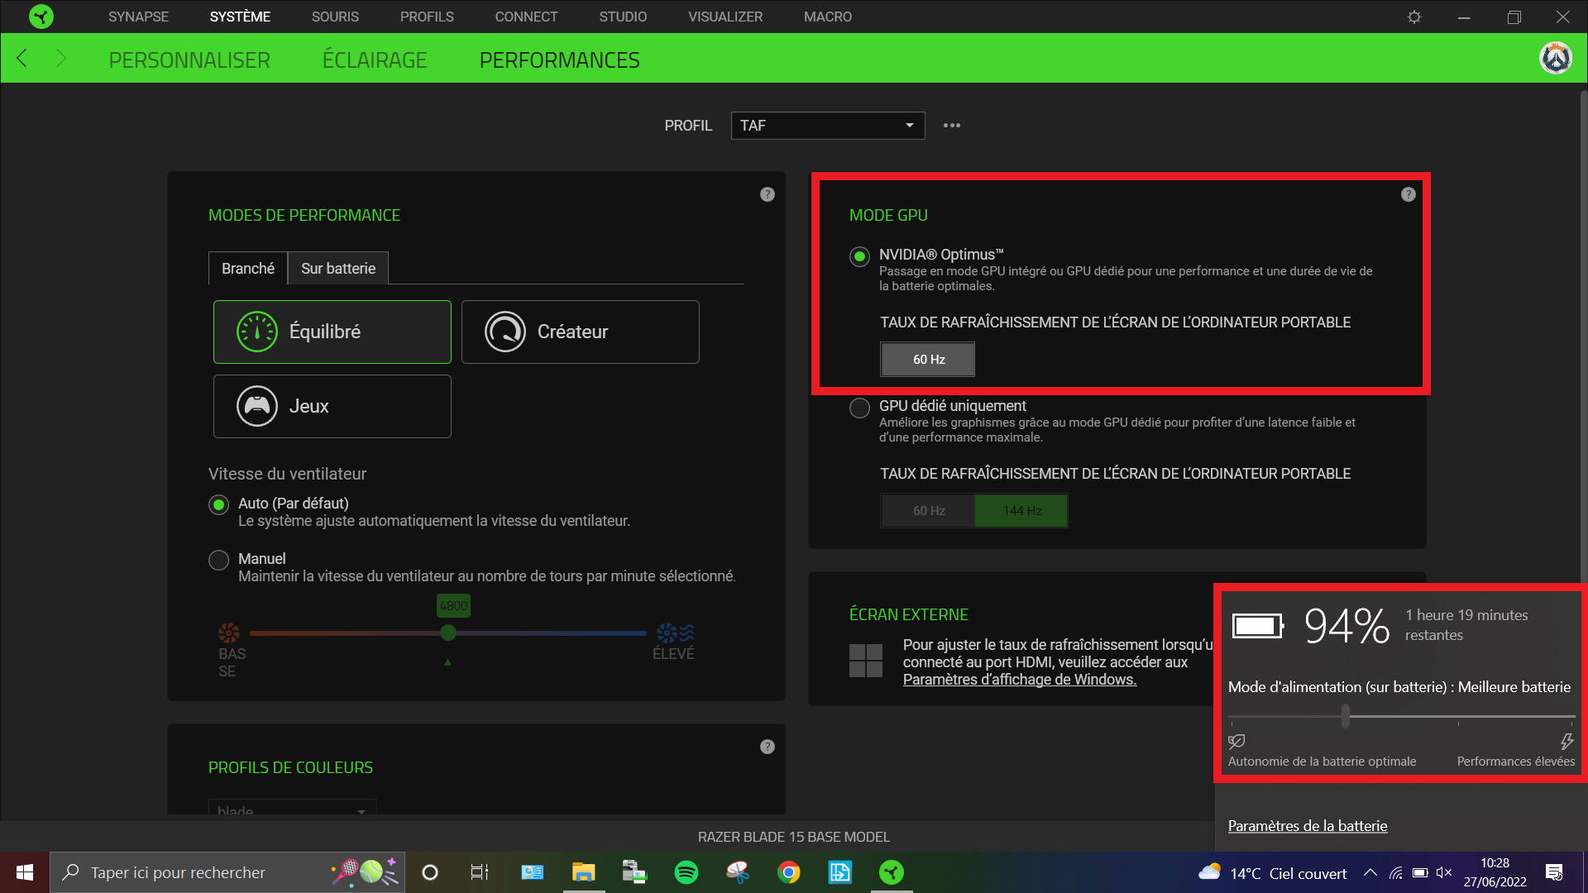Screen dimensions: 1588x893
Task: Click the fan speed slider handle
Action: 448,633
